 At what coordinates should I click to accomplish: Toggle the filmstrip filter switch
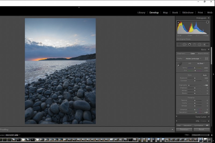[x=212, y=135]
